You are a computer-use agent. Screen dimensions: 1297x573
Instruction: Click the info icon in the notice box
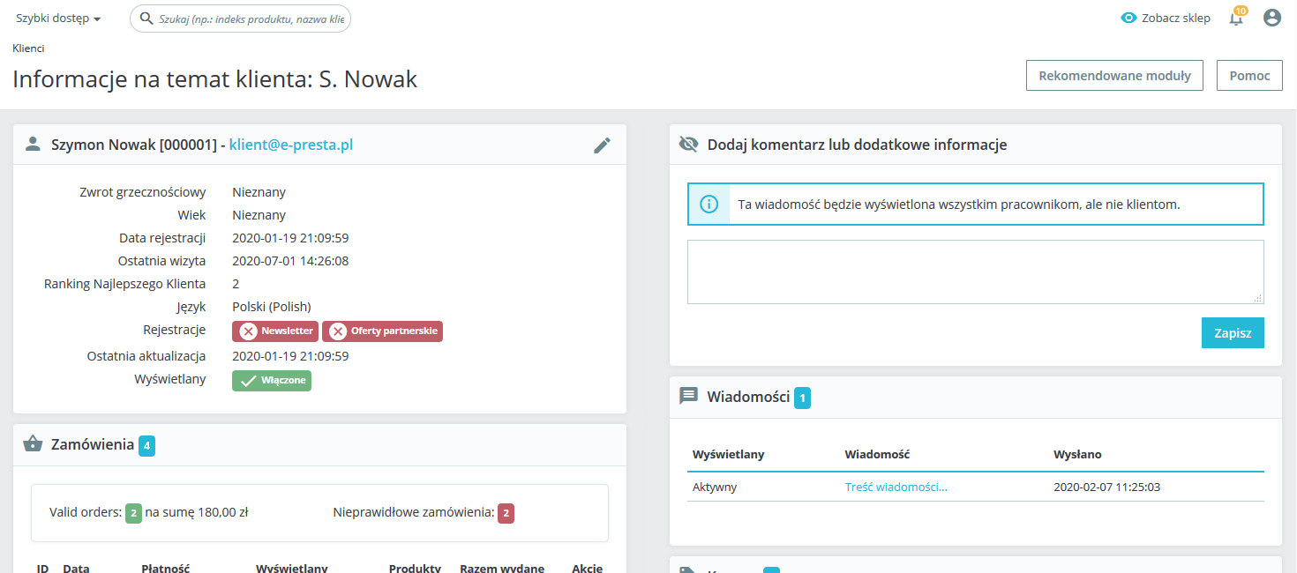coord(708,205)
